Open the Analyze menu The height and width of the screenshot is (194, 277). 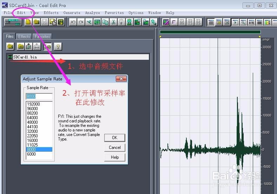tap(93, 13)
